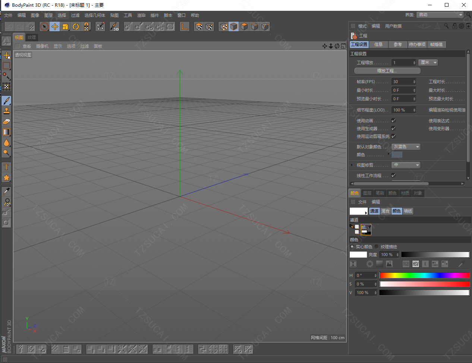Viewport: 472px width, 363px height.
Task: Adjust the 帧率(FPS) stepper arrows
Action: pyautogui.click(x=414, y=82)
